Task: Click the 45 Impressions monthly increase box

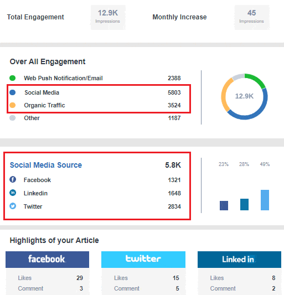Action: point(252,17)
